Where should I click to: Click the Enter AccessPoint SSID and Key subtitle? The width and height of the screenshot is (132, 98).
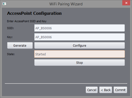pos(27,21)
